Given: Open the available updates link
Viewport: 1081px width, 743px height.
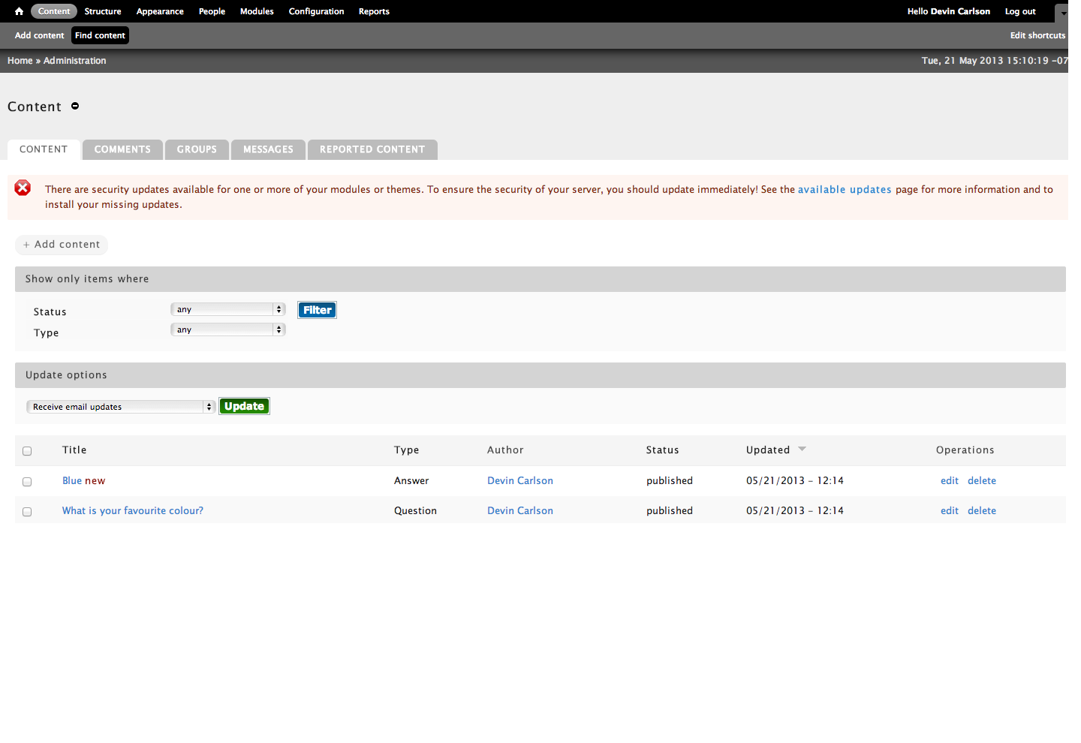Looking at the screenshot, I should click(x=845, y=190).
